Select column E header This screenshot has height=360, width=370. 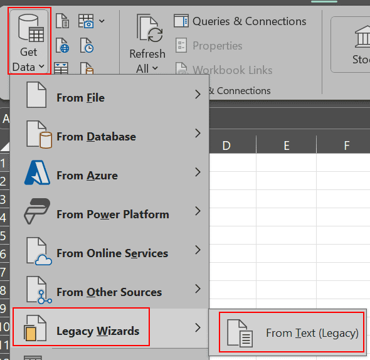click(286, 144)
